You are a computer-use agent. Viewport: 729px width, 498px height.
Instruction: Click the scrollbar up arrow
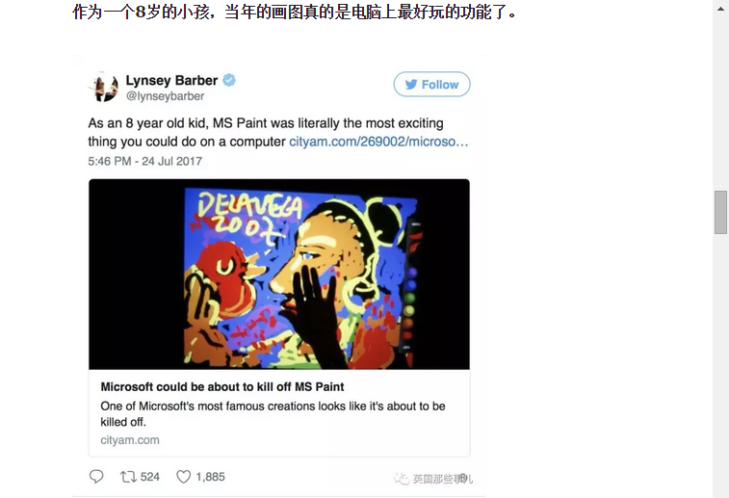[720, 9]
